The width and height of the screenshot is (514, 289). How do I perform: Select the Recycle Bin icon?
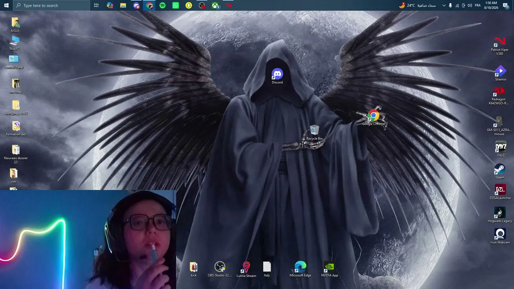314,133
